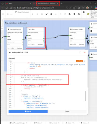Switch to the XIB4 browser tab
Screen dimensions: 97x124
pyautogui.click(x=18, y=3)
